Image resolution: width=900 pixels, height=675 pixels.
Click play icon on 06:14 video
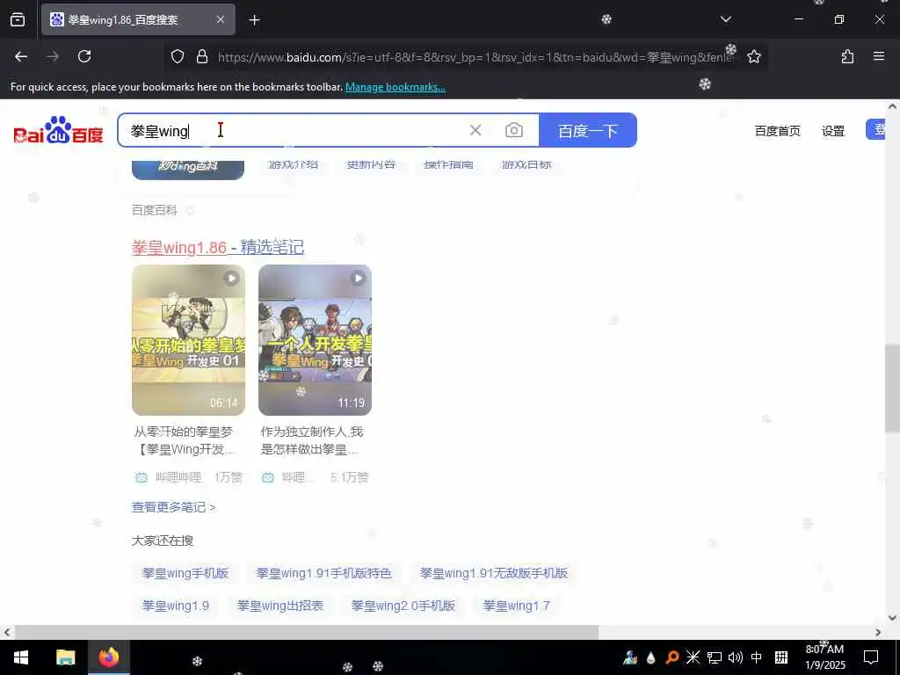[231, 279]
